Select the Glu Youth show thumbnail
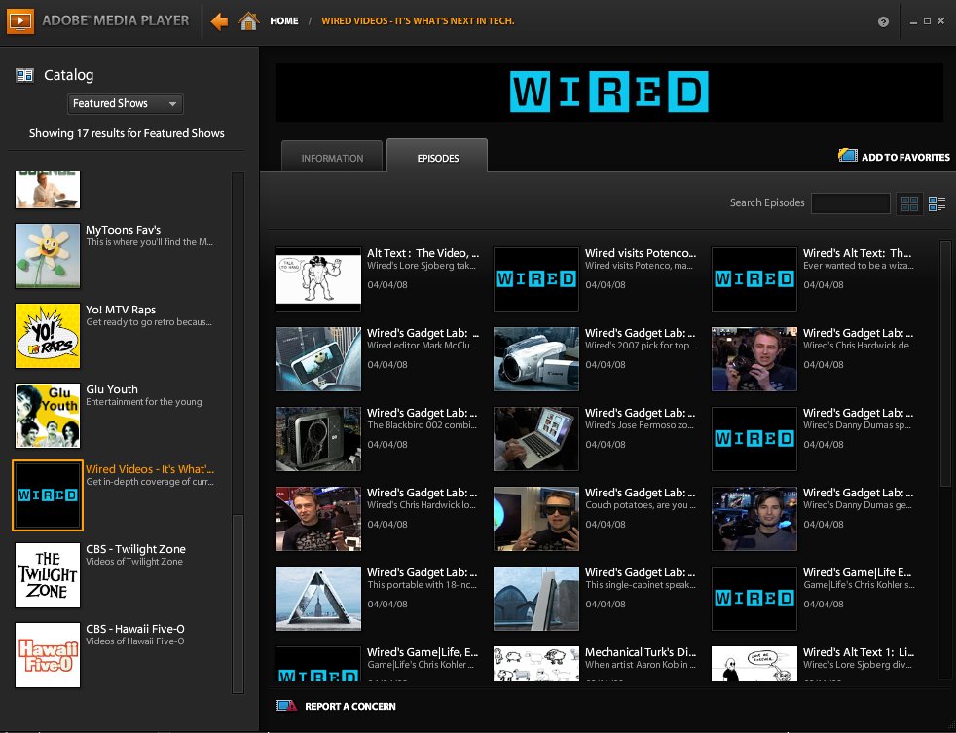This screenshot has height=733, width=956. point(48,416)
